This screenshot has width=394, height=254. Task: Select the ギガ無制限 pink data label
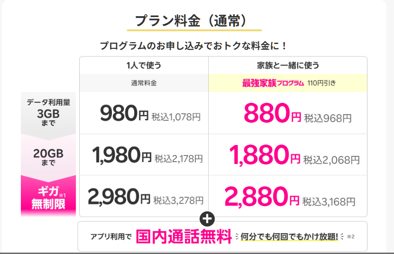[48, 198]
